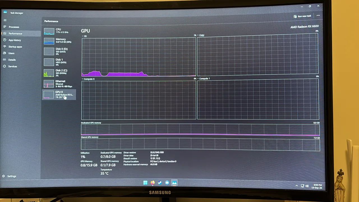
Task: Open Task Manager Settings
Action: pos(9,176)
